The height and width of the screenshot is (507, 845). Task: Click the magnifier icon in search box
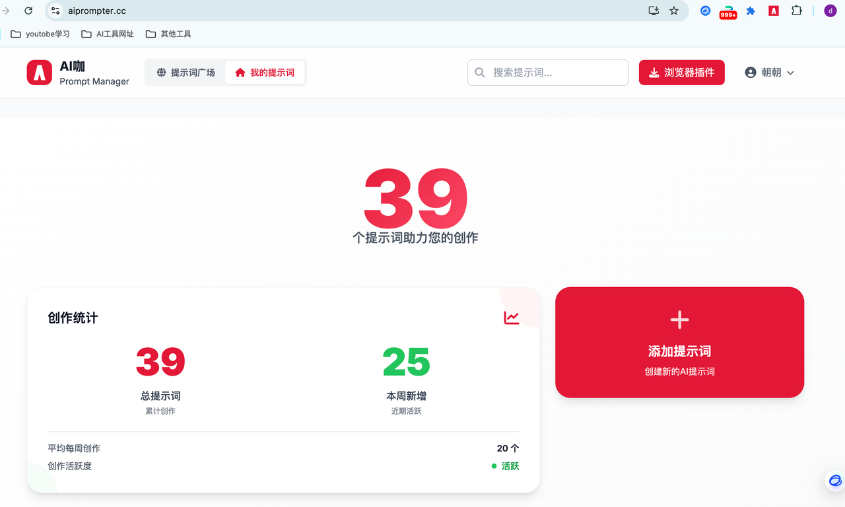480,73
